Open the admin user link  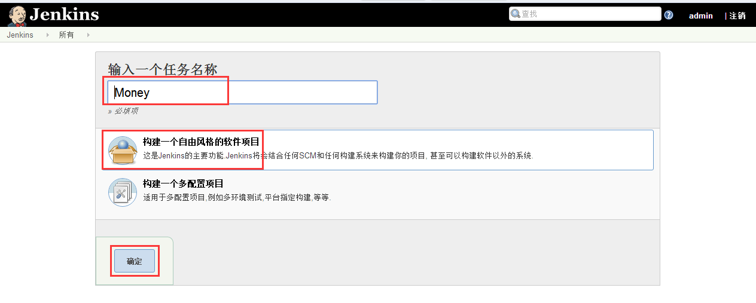click(x=701, y=16)
